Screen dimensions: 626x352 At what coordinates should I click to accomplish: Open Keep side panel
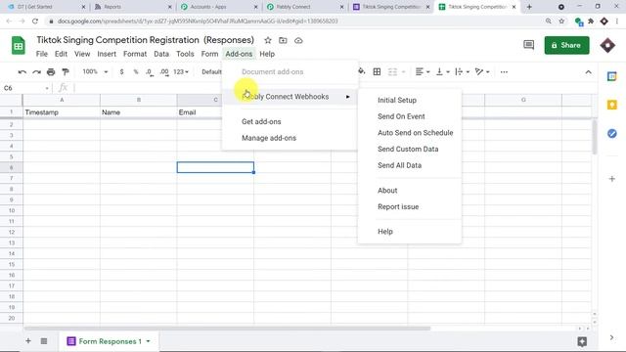click(x=611, y=105)
